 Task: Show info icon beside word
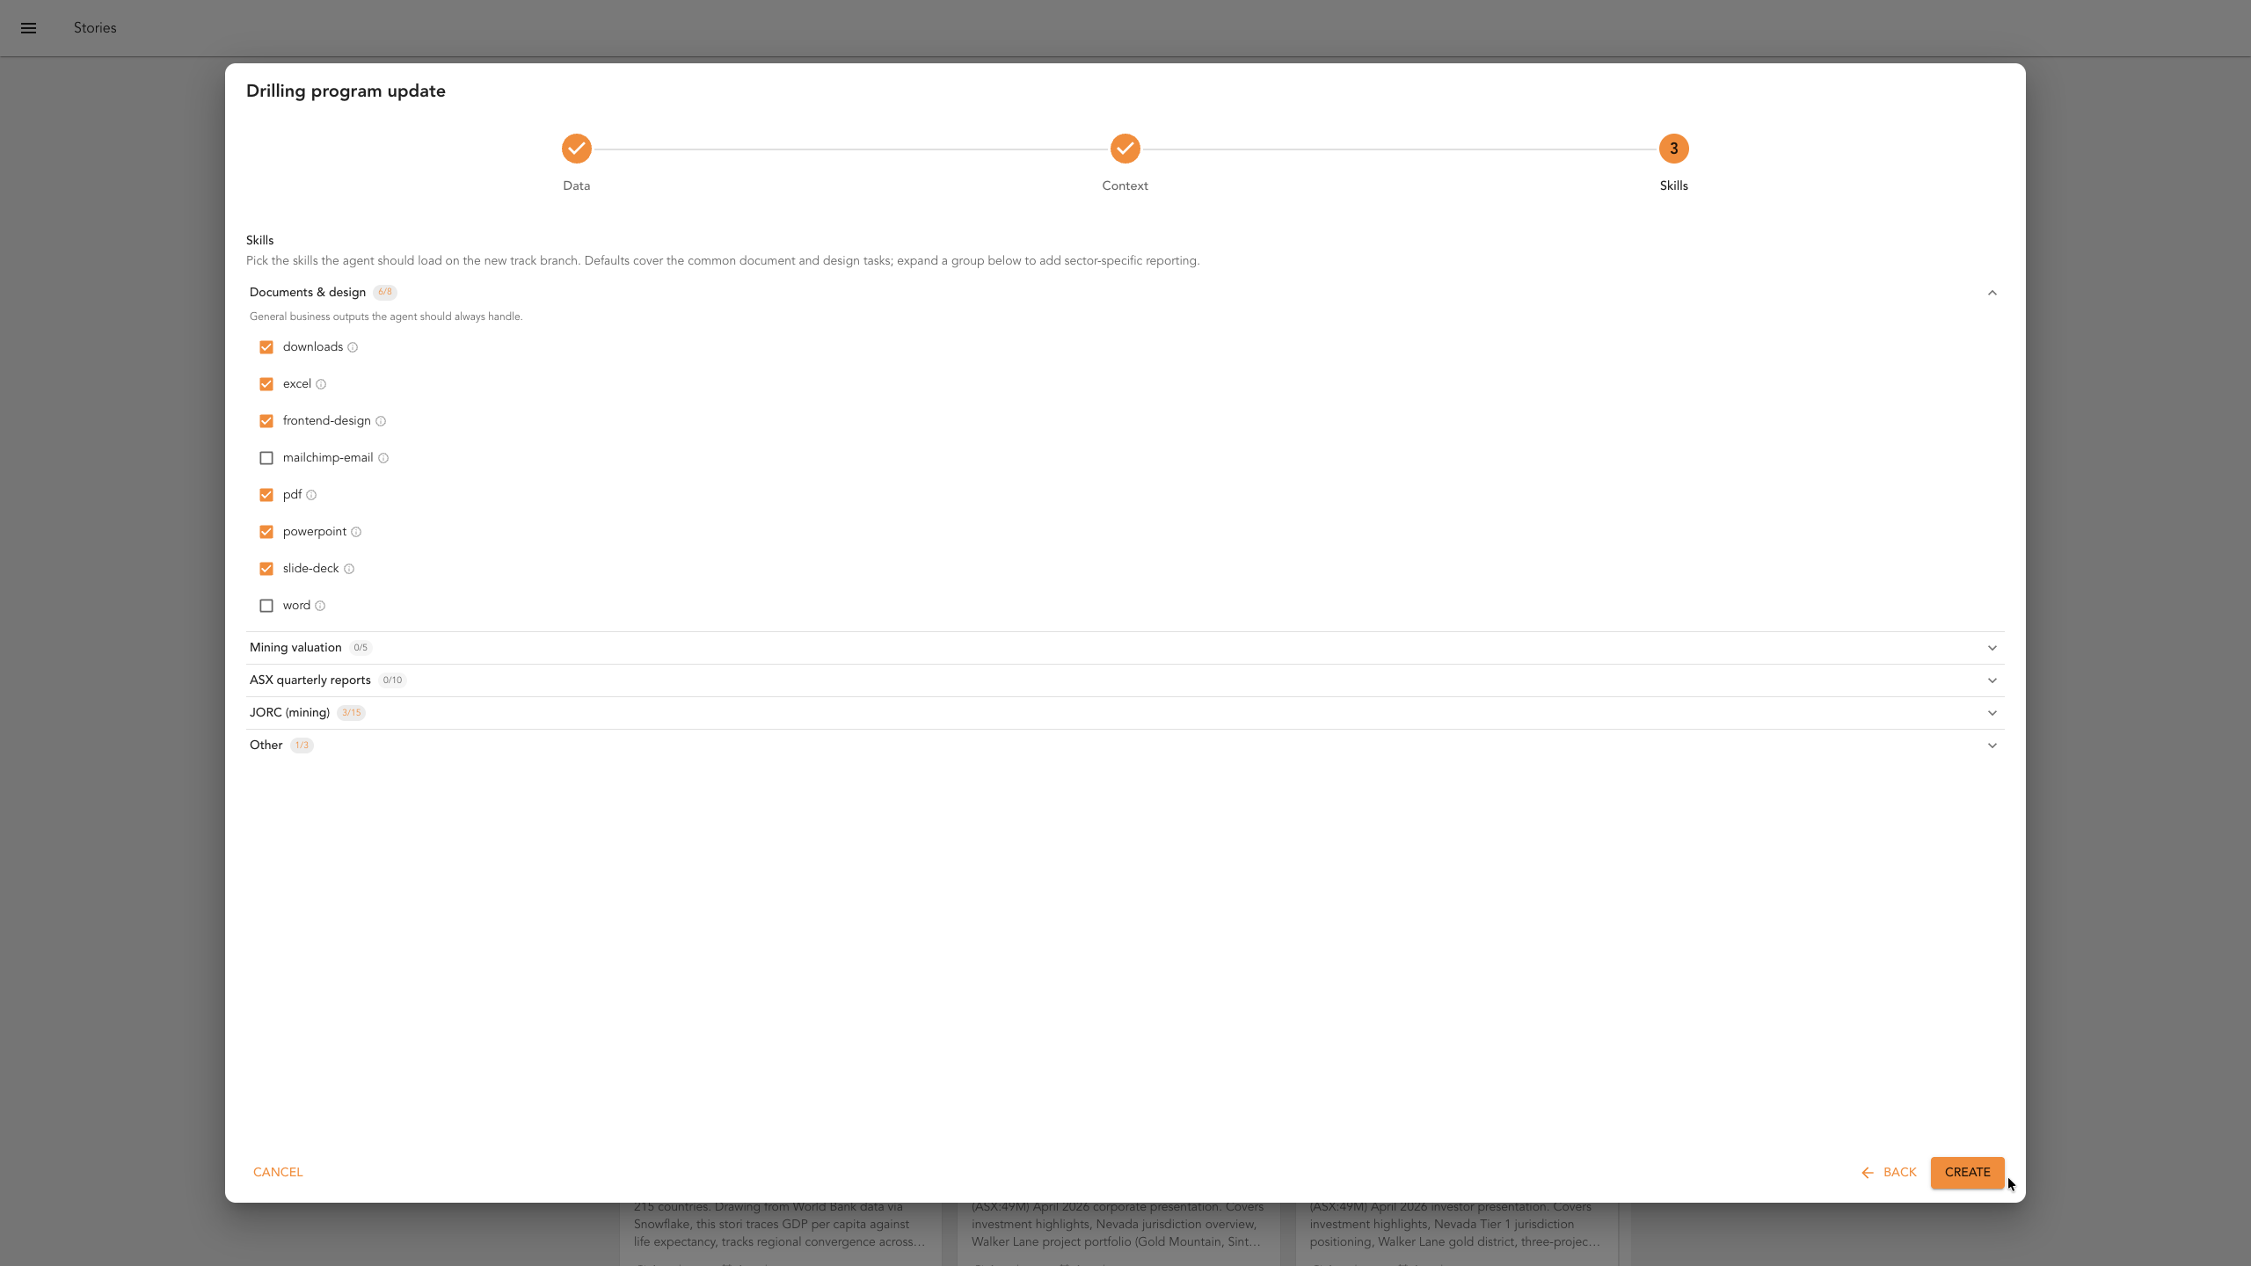(x=320, y=606)
